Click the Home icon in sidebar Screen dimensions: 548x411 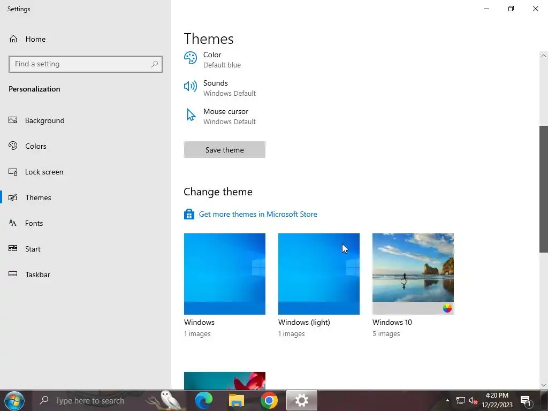pyautogui.click(x=13, y=39)
